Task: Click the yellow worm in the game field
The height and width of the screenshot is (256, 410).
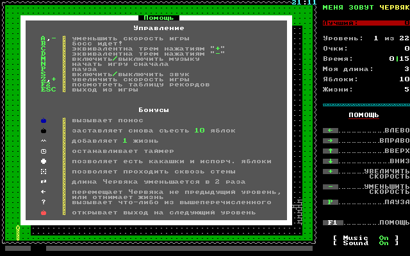Action: pos(18,232)
